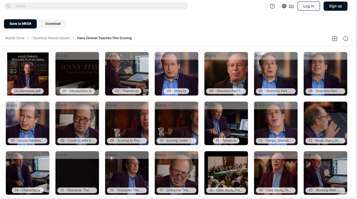This screenshot has height=199, width=357.
Task: Click the first breadcrumb chevron after Master Drive
Action: pyautogui.click(x=28, y=38)
